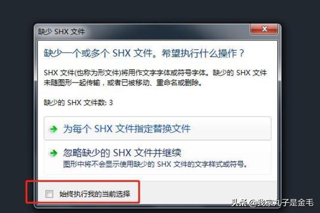Click the 缺少的 SHX 文件数: 3 label

click(78, 103)
